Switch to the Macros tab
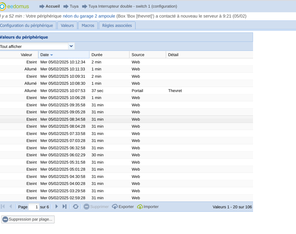 tap(88, 25)
